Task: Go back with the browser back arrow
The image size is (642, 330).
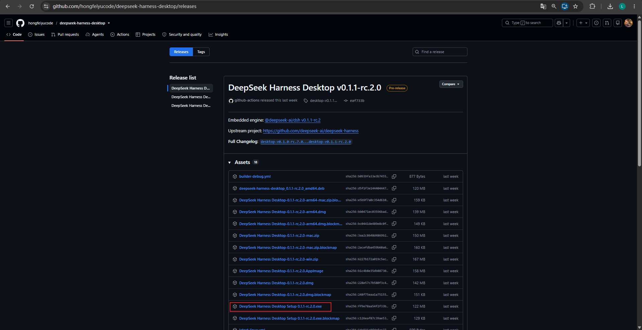Action: pos(8,6)
